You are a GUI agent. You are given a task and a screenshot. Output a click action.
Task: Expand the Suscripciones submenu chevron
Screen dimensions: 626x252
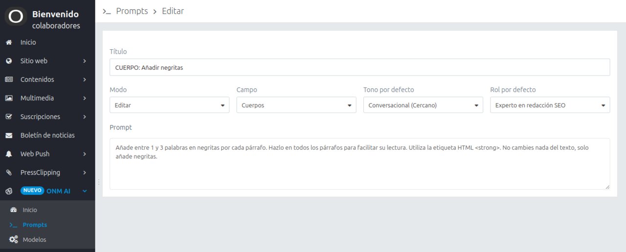point(85,116)
